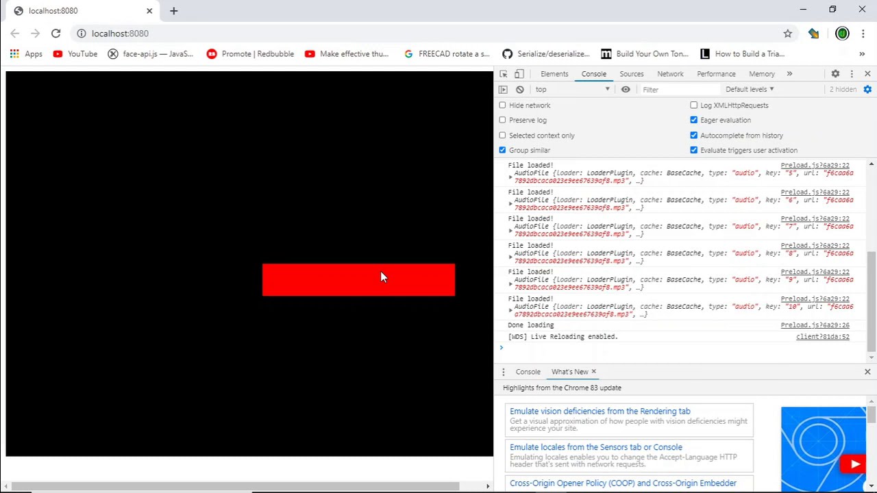Disable Group similar checkbox
The width and height of the screenshot is (877, 493).
[502, 151]
